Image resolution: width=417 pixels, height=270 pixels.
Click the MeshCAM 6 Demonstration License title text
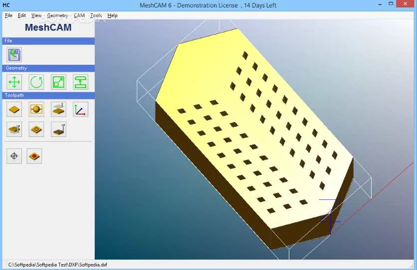tap(208, 5)
